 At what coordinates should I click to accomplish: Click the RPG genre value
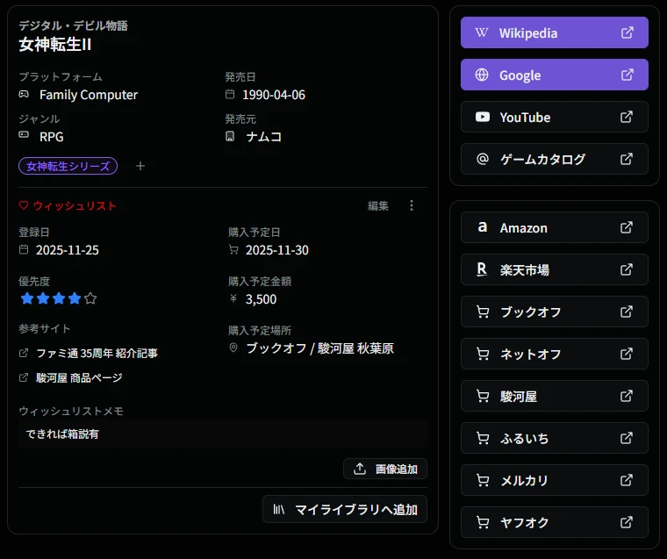point(52,137)
